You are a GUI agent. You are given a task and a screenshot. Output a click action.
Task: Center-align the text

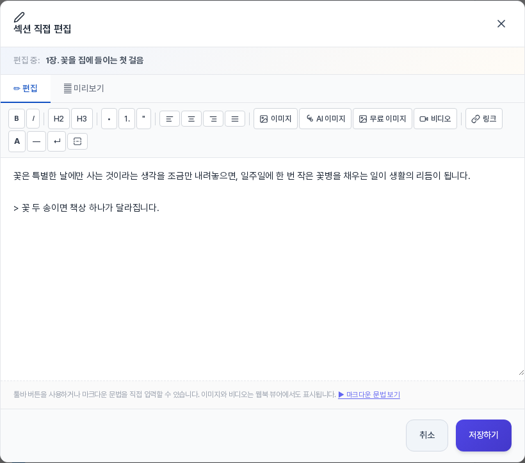tap(191, 119)
